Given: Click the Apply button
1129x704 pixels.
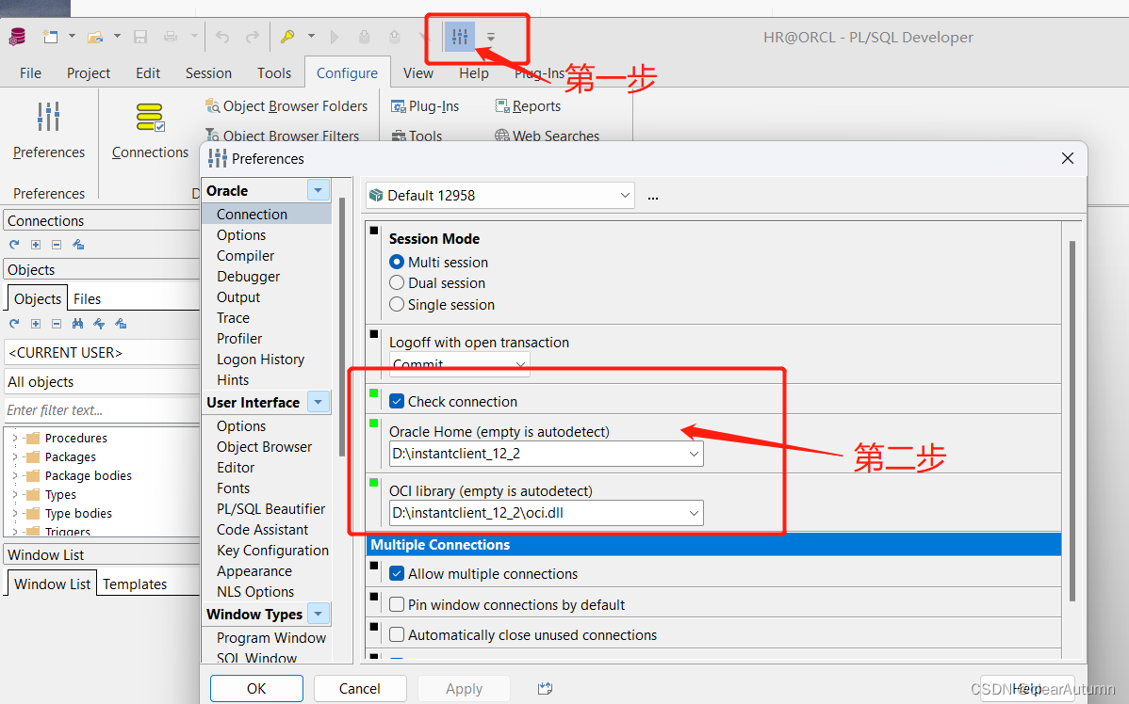Looking at the screenshot, I should 464,688.
